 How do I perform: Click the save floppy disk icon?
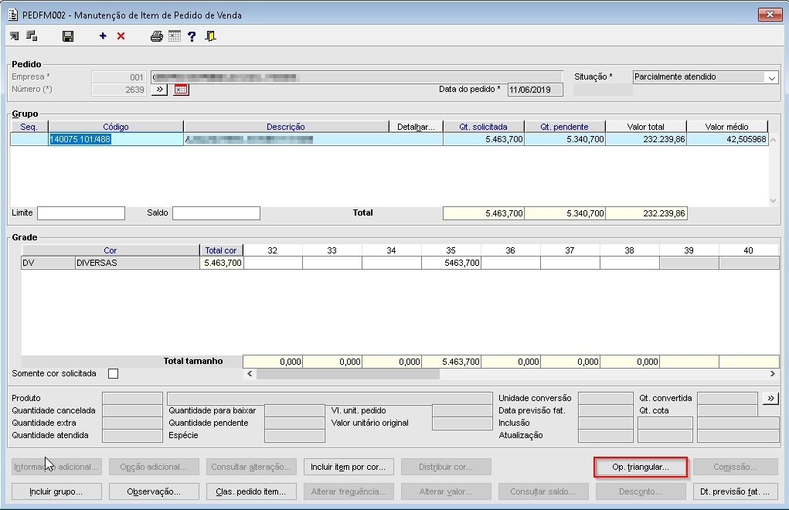[68, 36]
